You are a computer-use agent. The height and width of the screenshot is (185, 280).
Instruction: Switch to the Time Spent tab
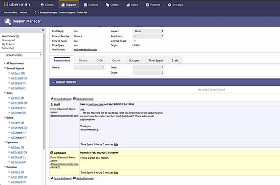pos(155,60)
